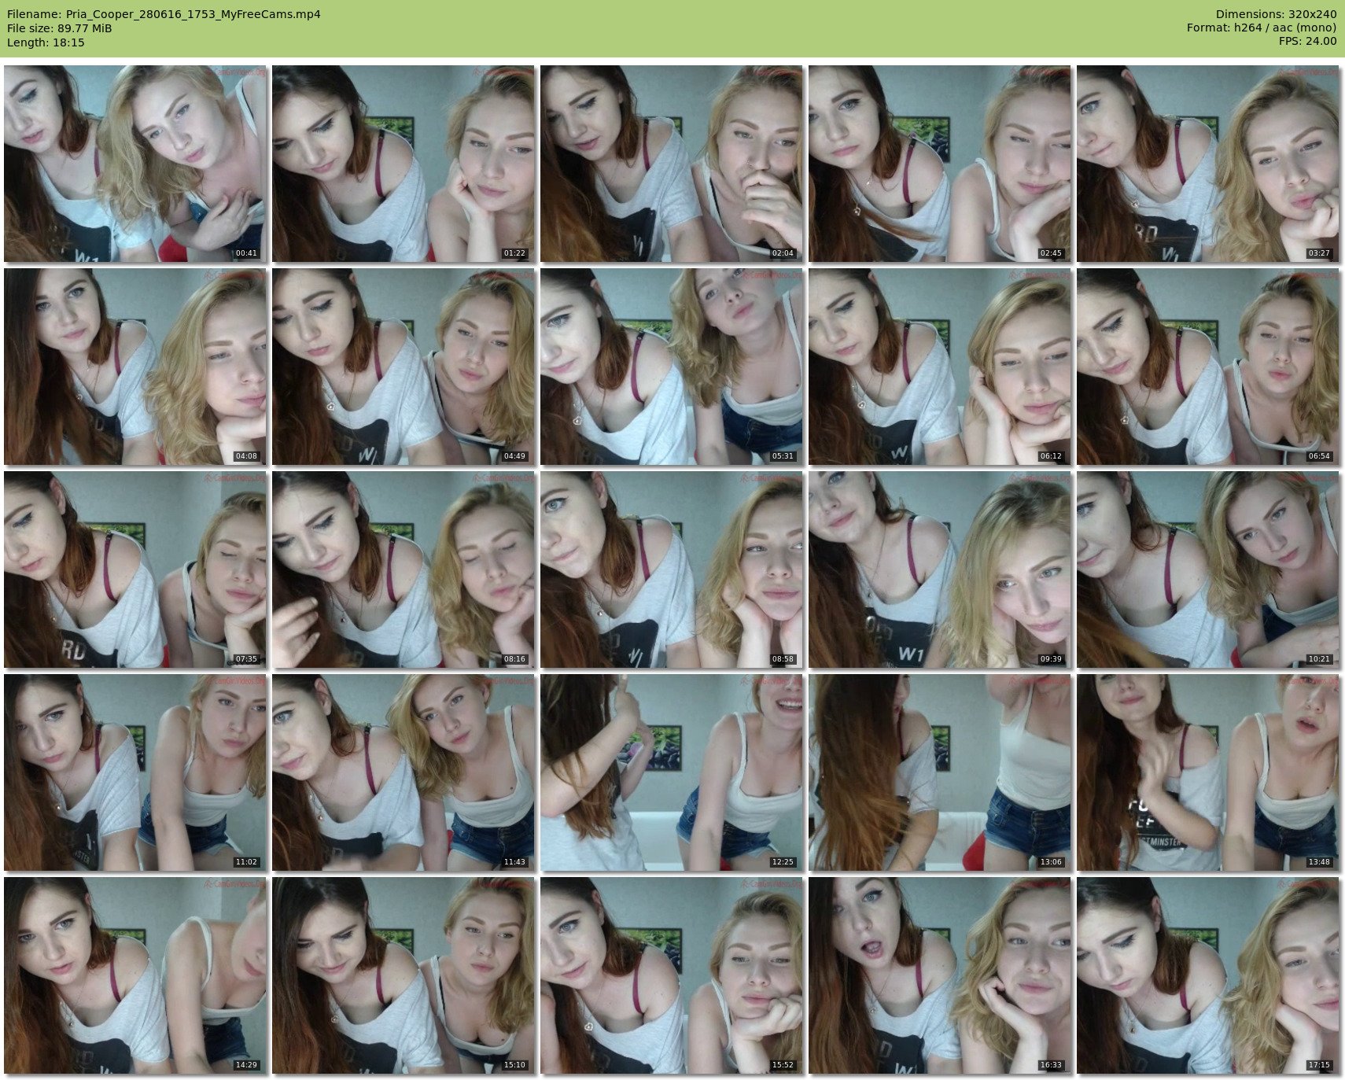This screenshot has height=1080, width=1345.
Task: Click the thumbnail marked 13:06
Action: 940,772
